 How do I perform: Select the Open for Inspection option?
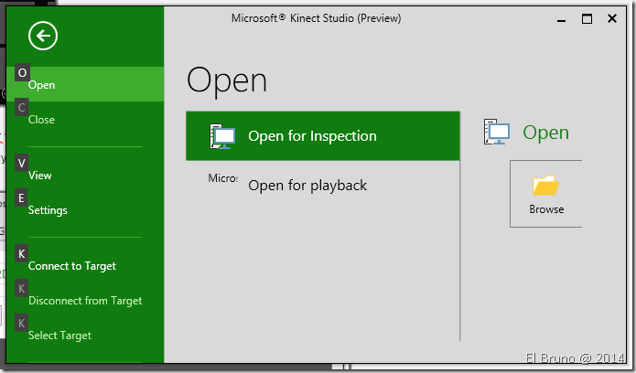312,136
